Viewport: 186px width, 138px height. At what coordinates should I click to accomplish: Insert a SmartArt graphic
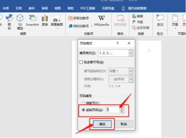click(32, 20)
